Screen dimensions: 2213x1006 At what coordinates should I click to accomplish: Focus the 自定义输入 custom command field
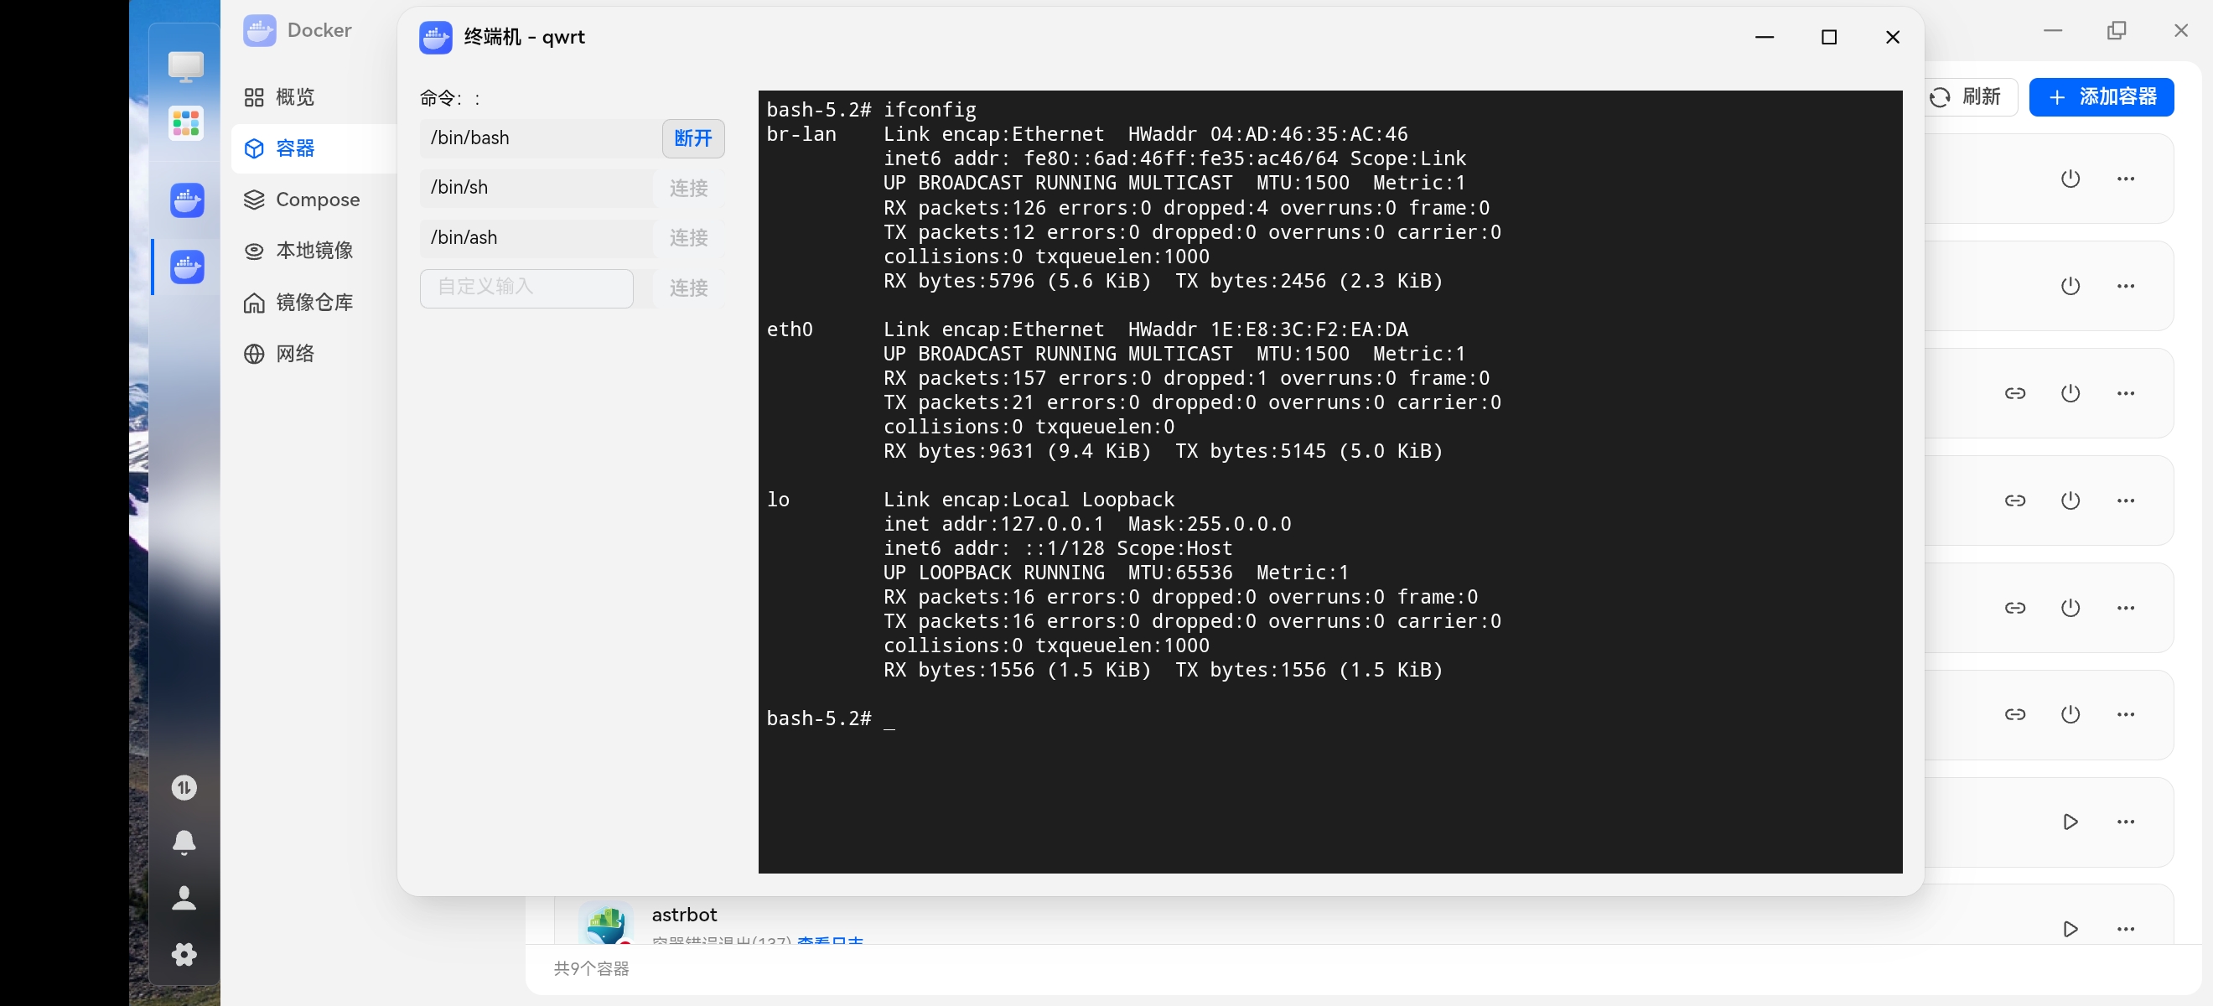coord(526,288)
